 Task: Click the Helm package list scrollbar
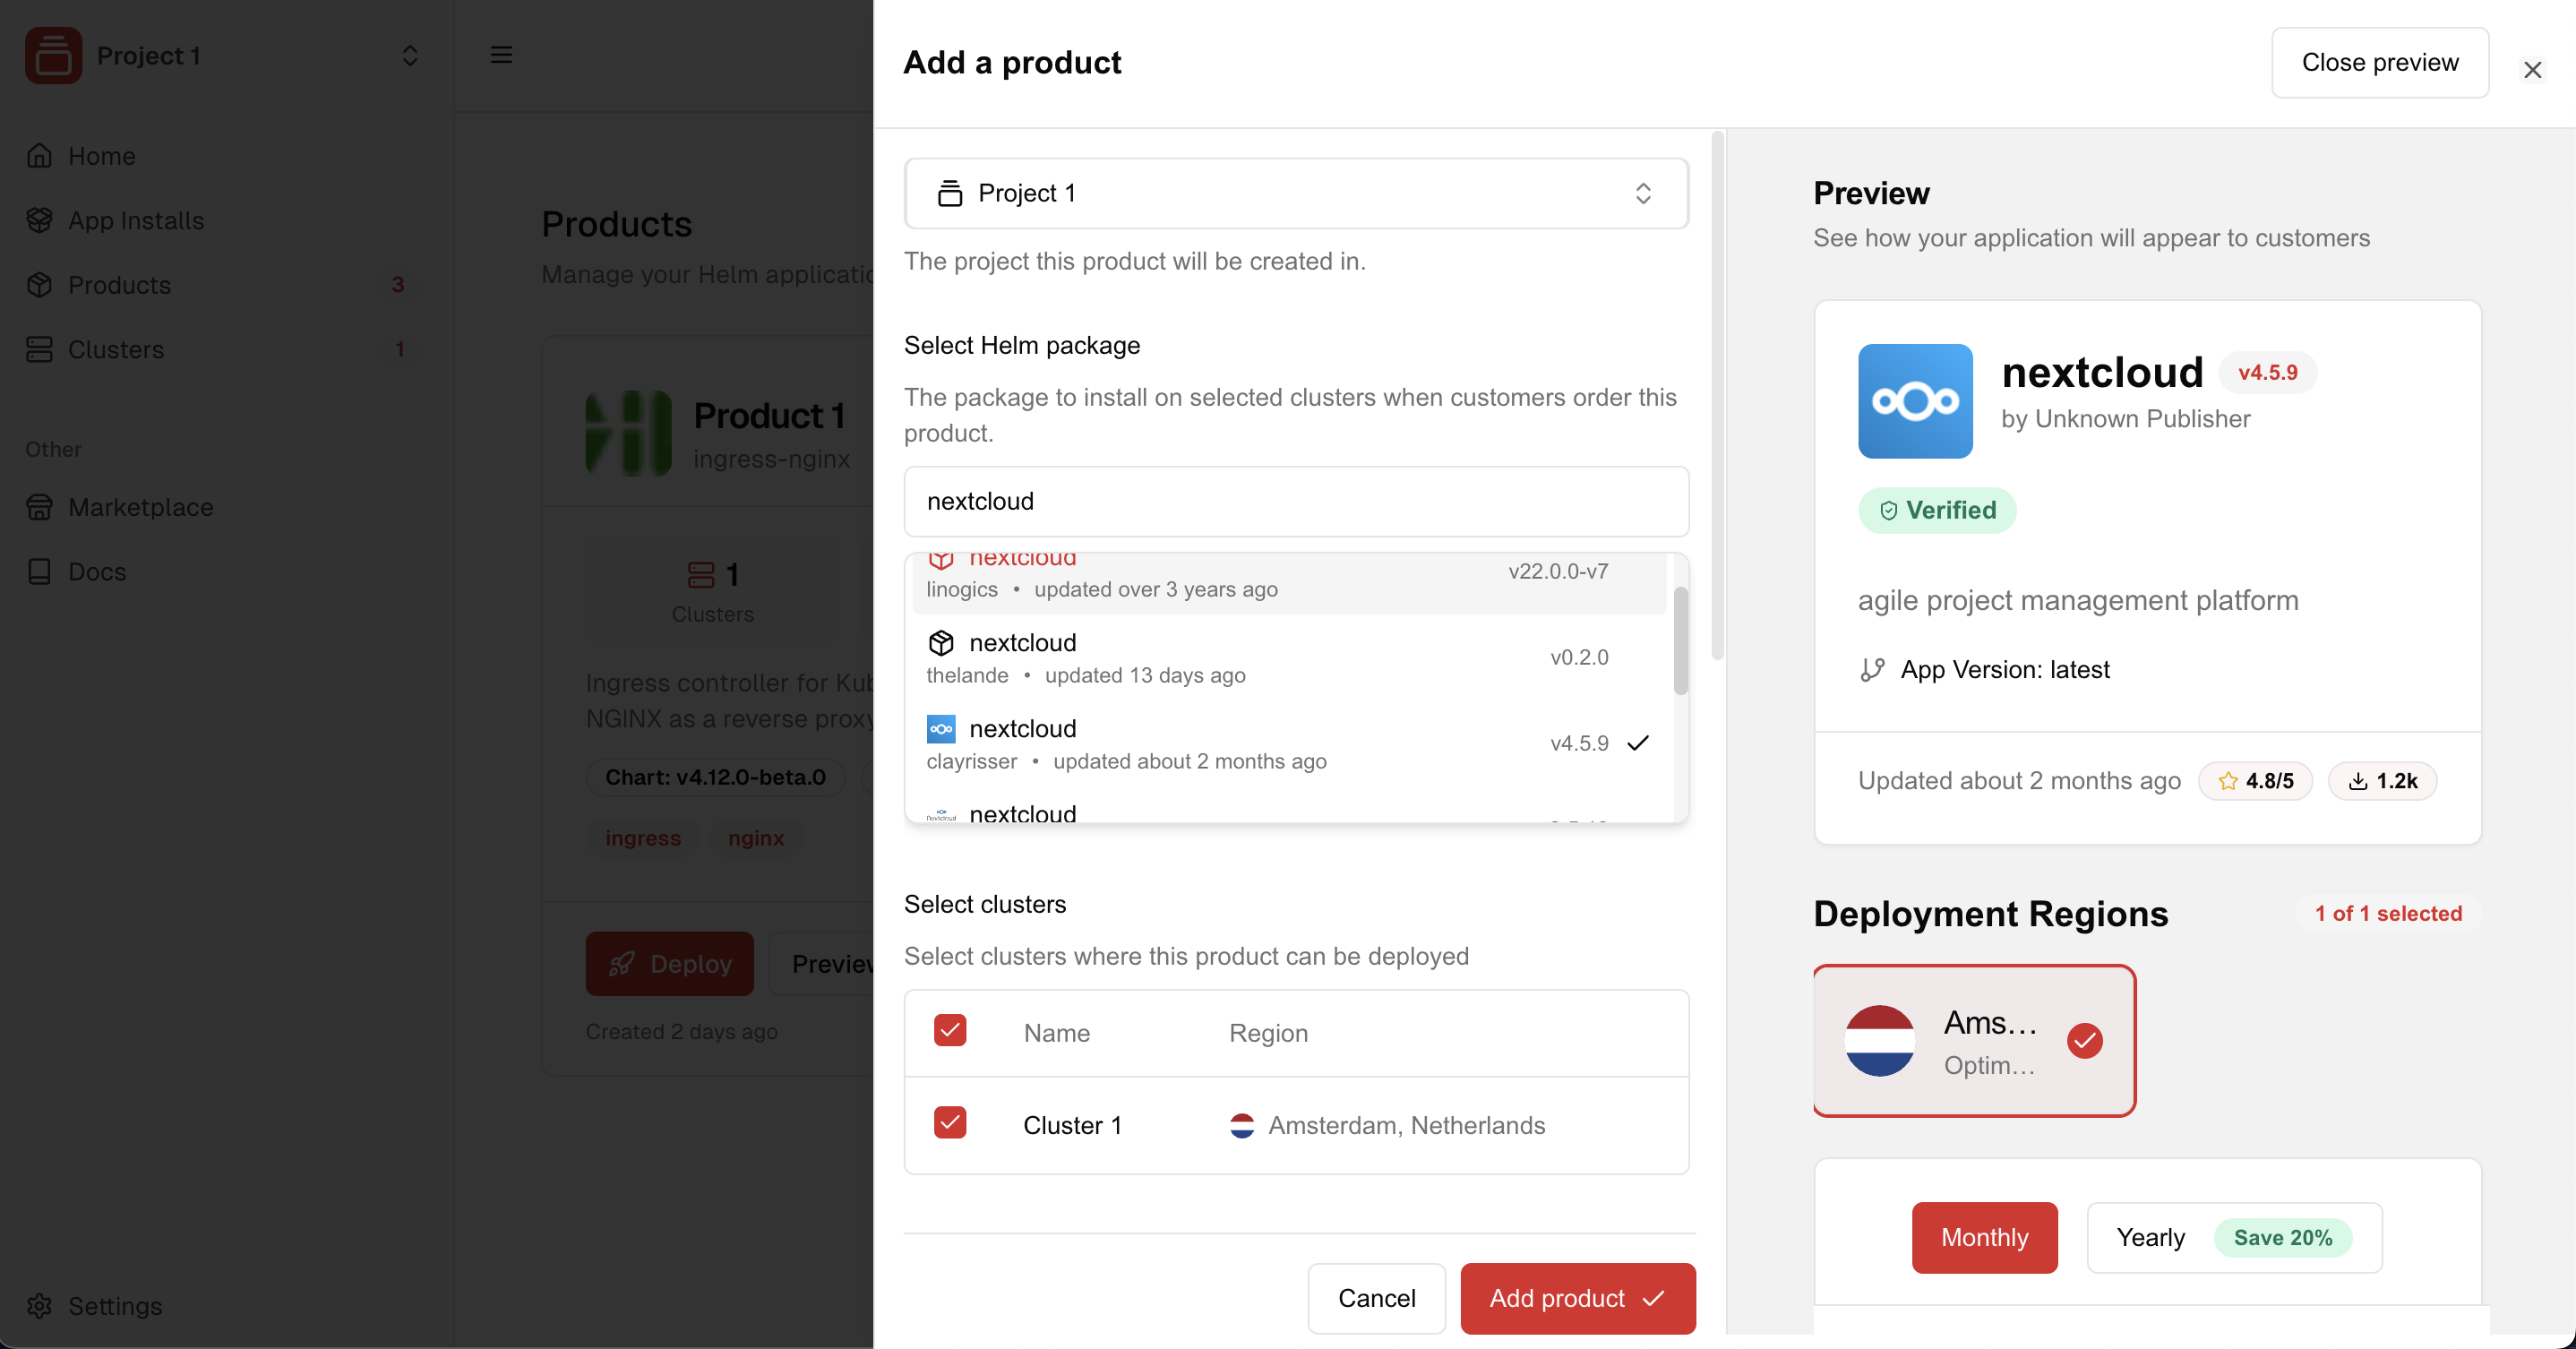tap(1680, 641)
